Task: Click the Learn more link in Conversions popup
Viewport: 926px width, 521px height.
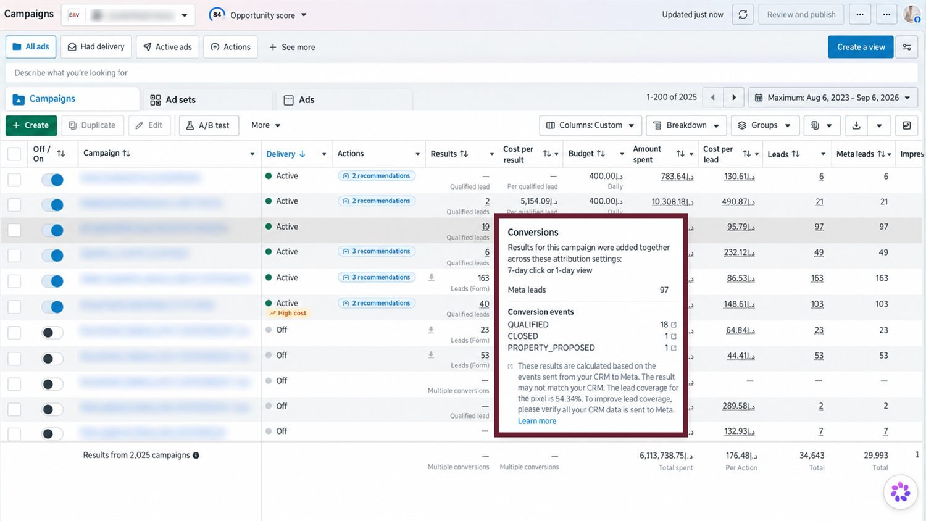Action: (x=536, y=421)
